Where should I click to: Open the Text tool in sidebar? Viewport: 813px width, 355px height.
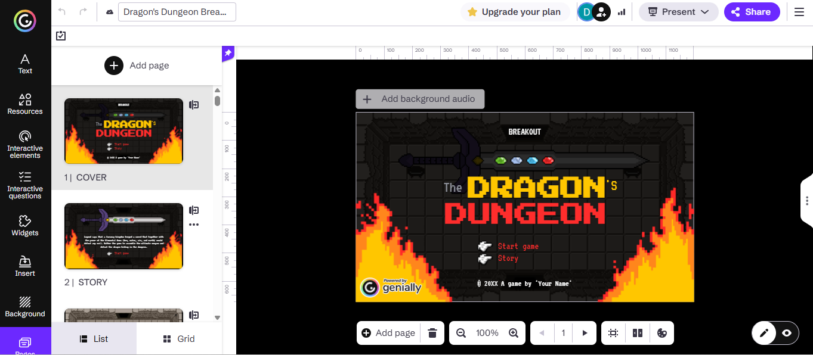(x=25, y=64)
